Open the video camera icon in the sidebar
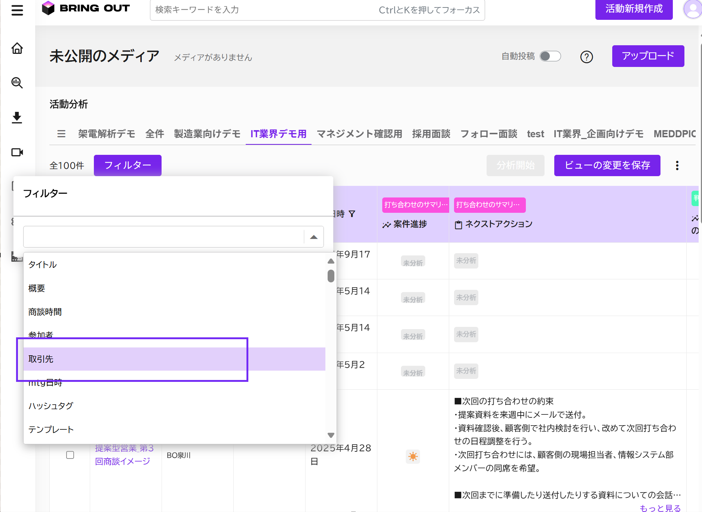This screenshot has height=512, width=702. (x=17, y=152)
